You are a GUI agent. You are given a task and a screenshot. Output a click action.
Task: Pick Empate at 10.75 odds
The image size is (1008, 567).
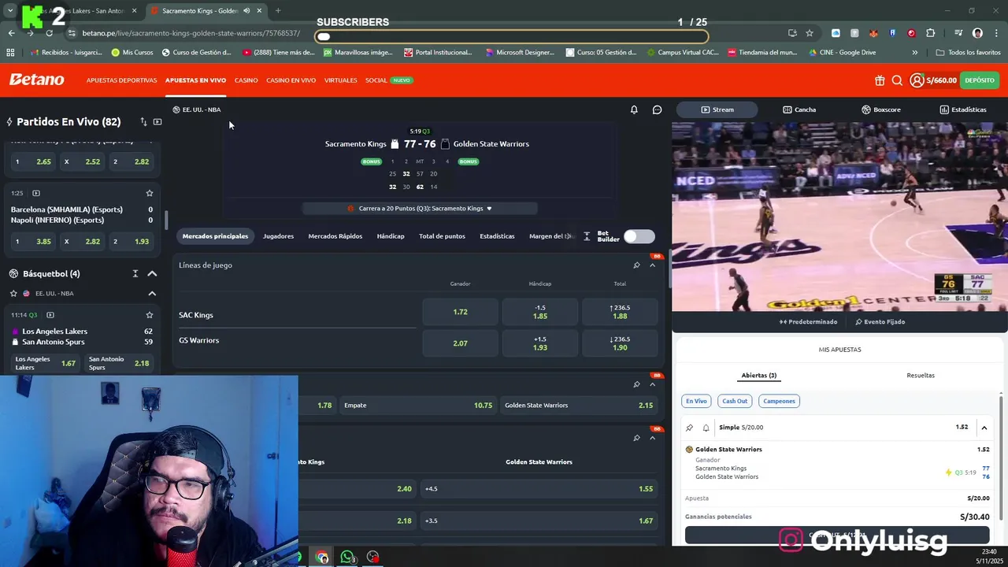[418, 406]
